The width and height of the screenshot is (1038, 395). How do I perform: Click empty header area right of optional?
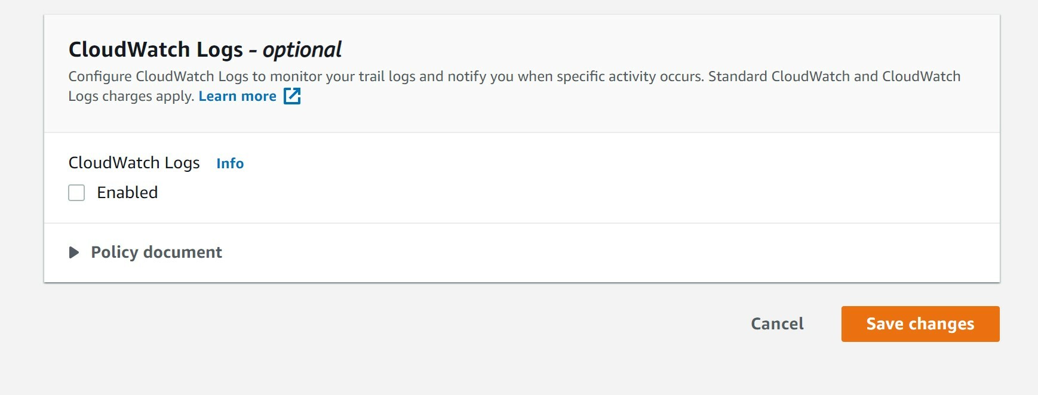(x=657, y=50)
